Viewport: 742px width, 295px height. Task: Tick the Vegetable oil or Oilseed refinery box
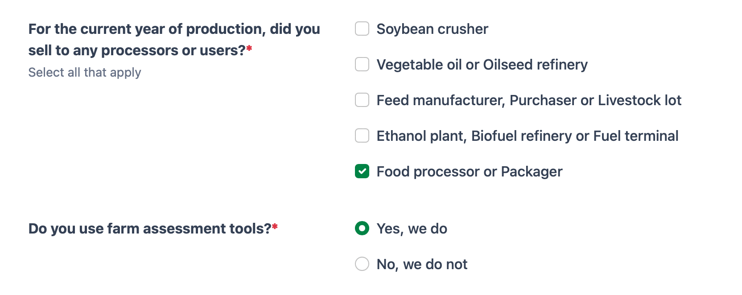coord(362,65)
